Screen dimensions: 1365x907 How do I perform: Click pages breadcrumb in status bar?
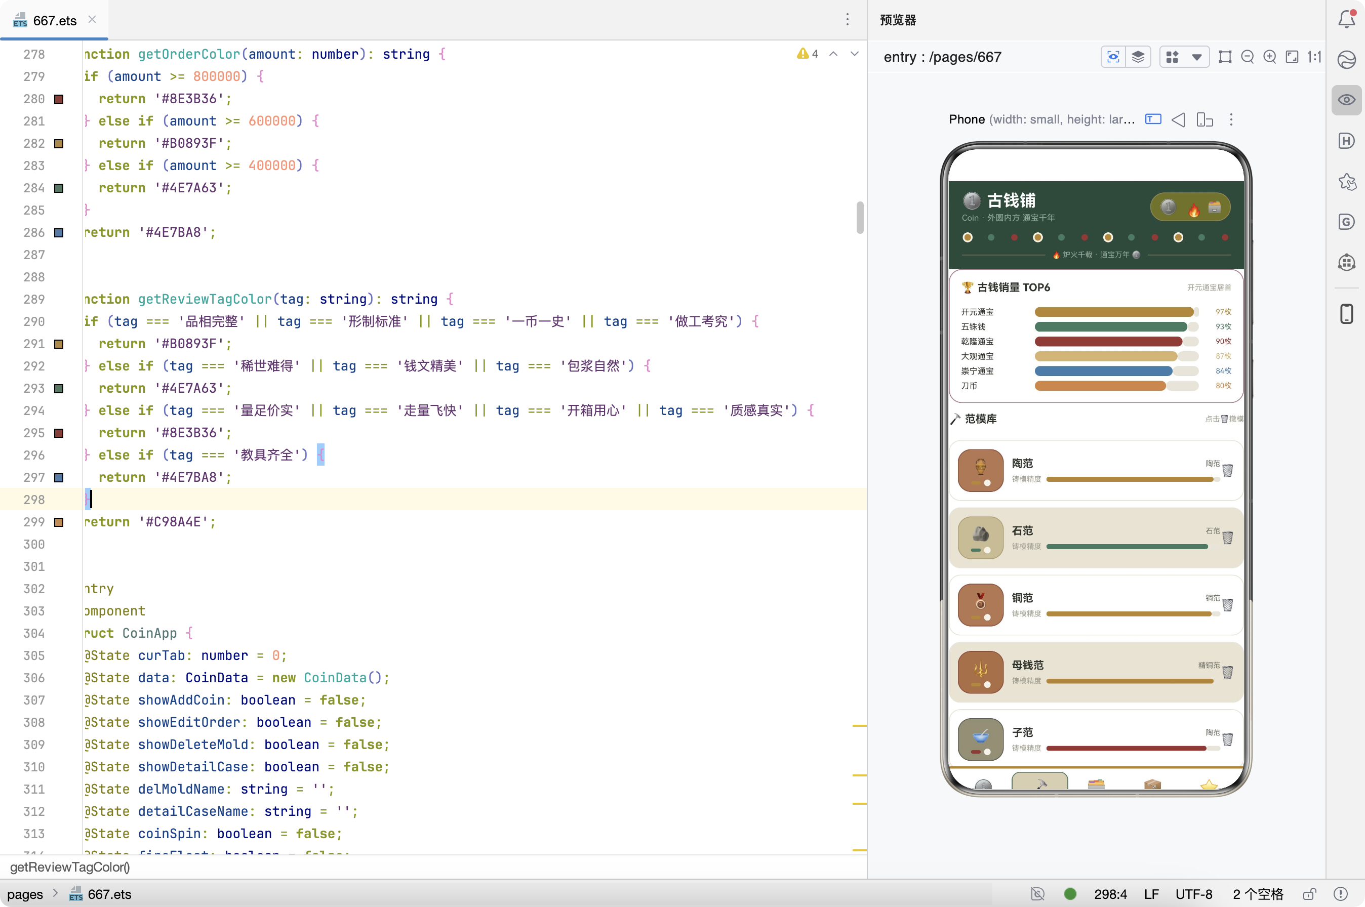[x=25, y=894]
